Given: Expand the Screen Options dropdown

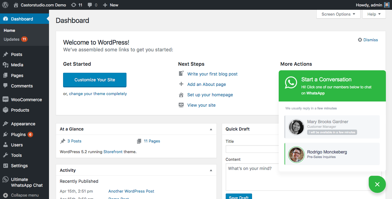Looking at the screenshot, I should tap(338, 14).
